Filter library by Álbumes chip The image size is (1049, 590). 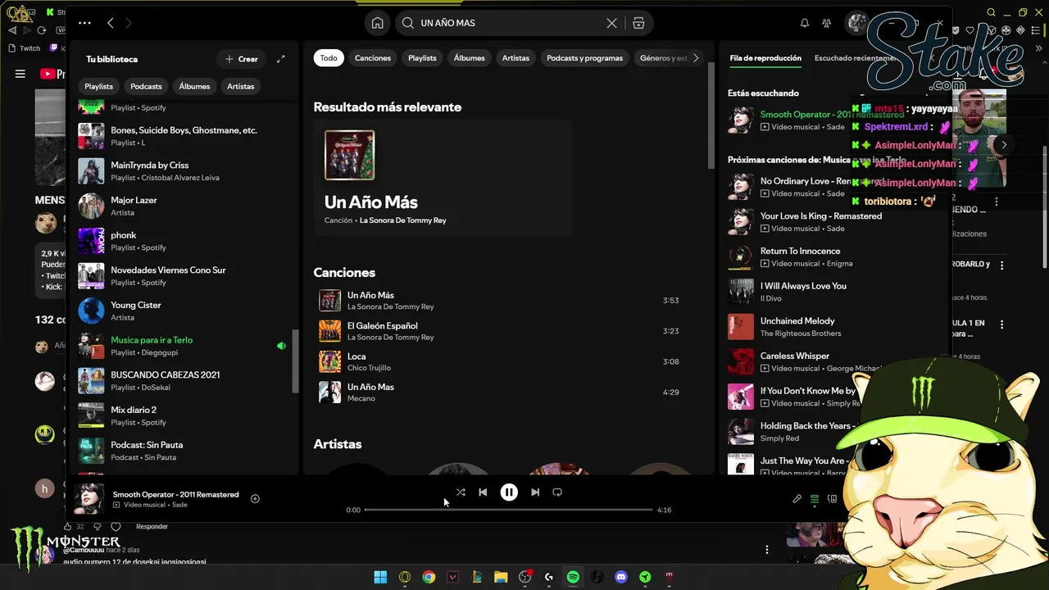(194, 86)
